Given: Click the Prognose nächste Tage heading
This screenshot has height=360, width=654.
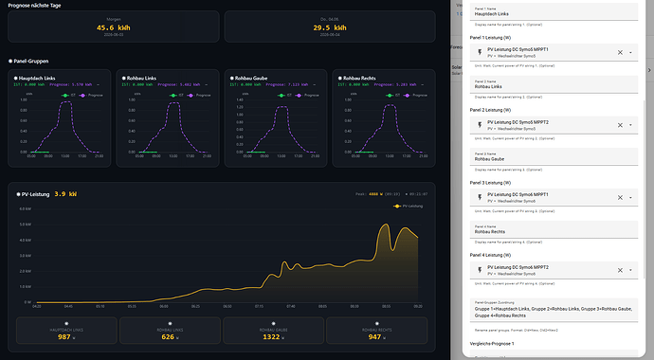Looking at the screenshot, I should 35,6.
